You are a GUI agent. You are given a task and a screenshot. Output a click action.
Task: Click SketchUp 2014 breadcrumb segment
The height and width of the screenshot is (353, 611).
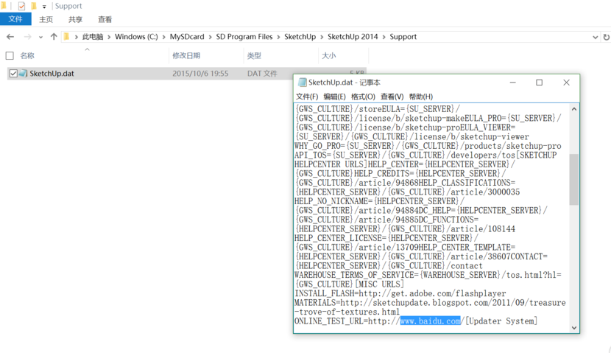(x=353, y=37)
